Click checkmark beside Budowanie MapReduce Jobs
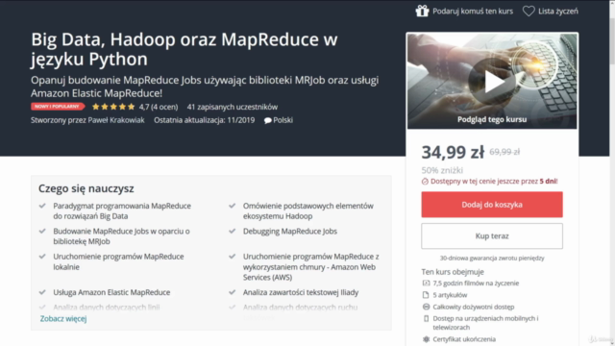 42,231
